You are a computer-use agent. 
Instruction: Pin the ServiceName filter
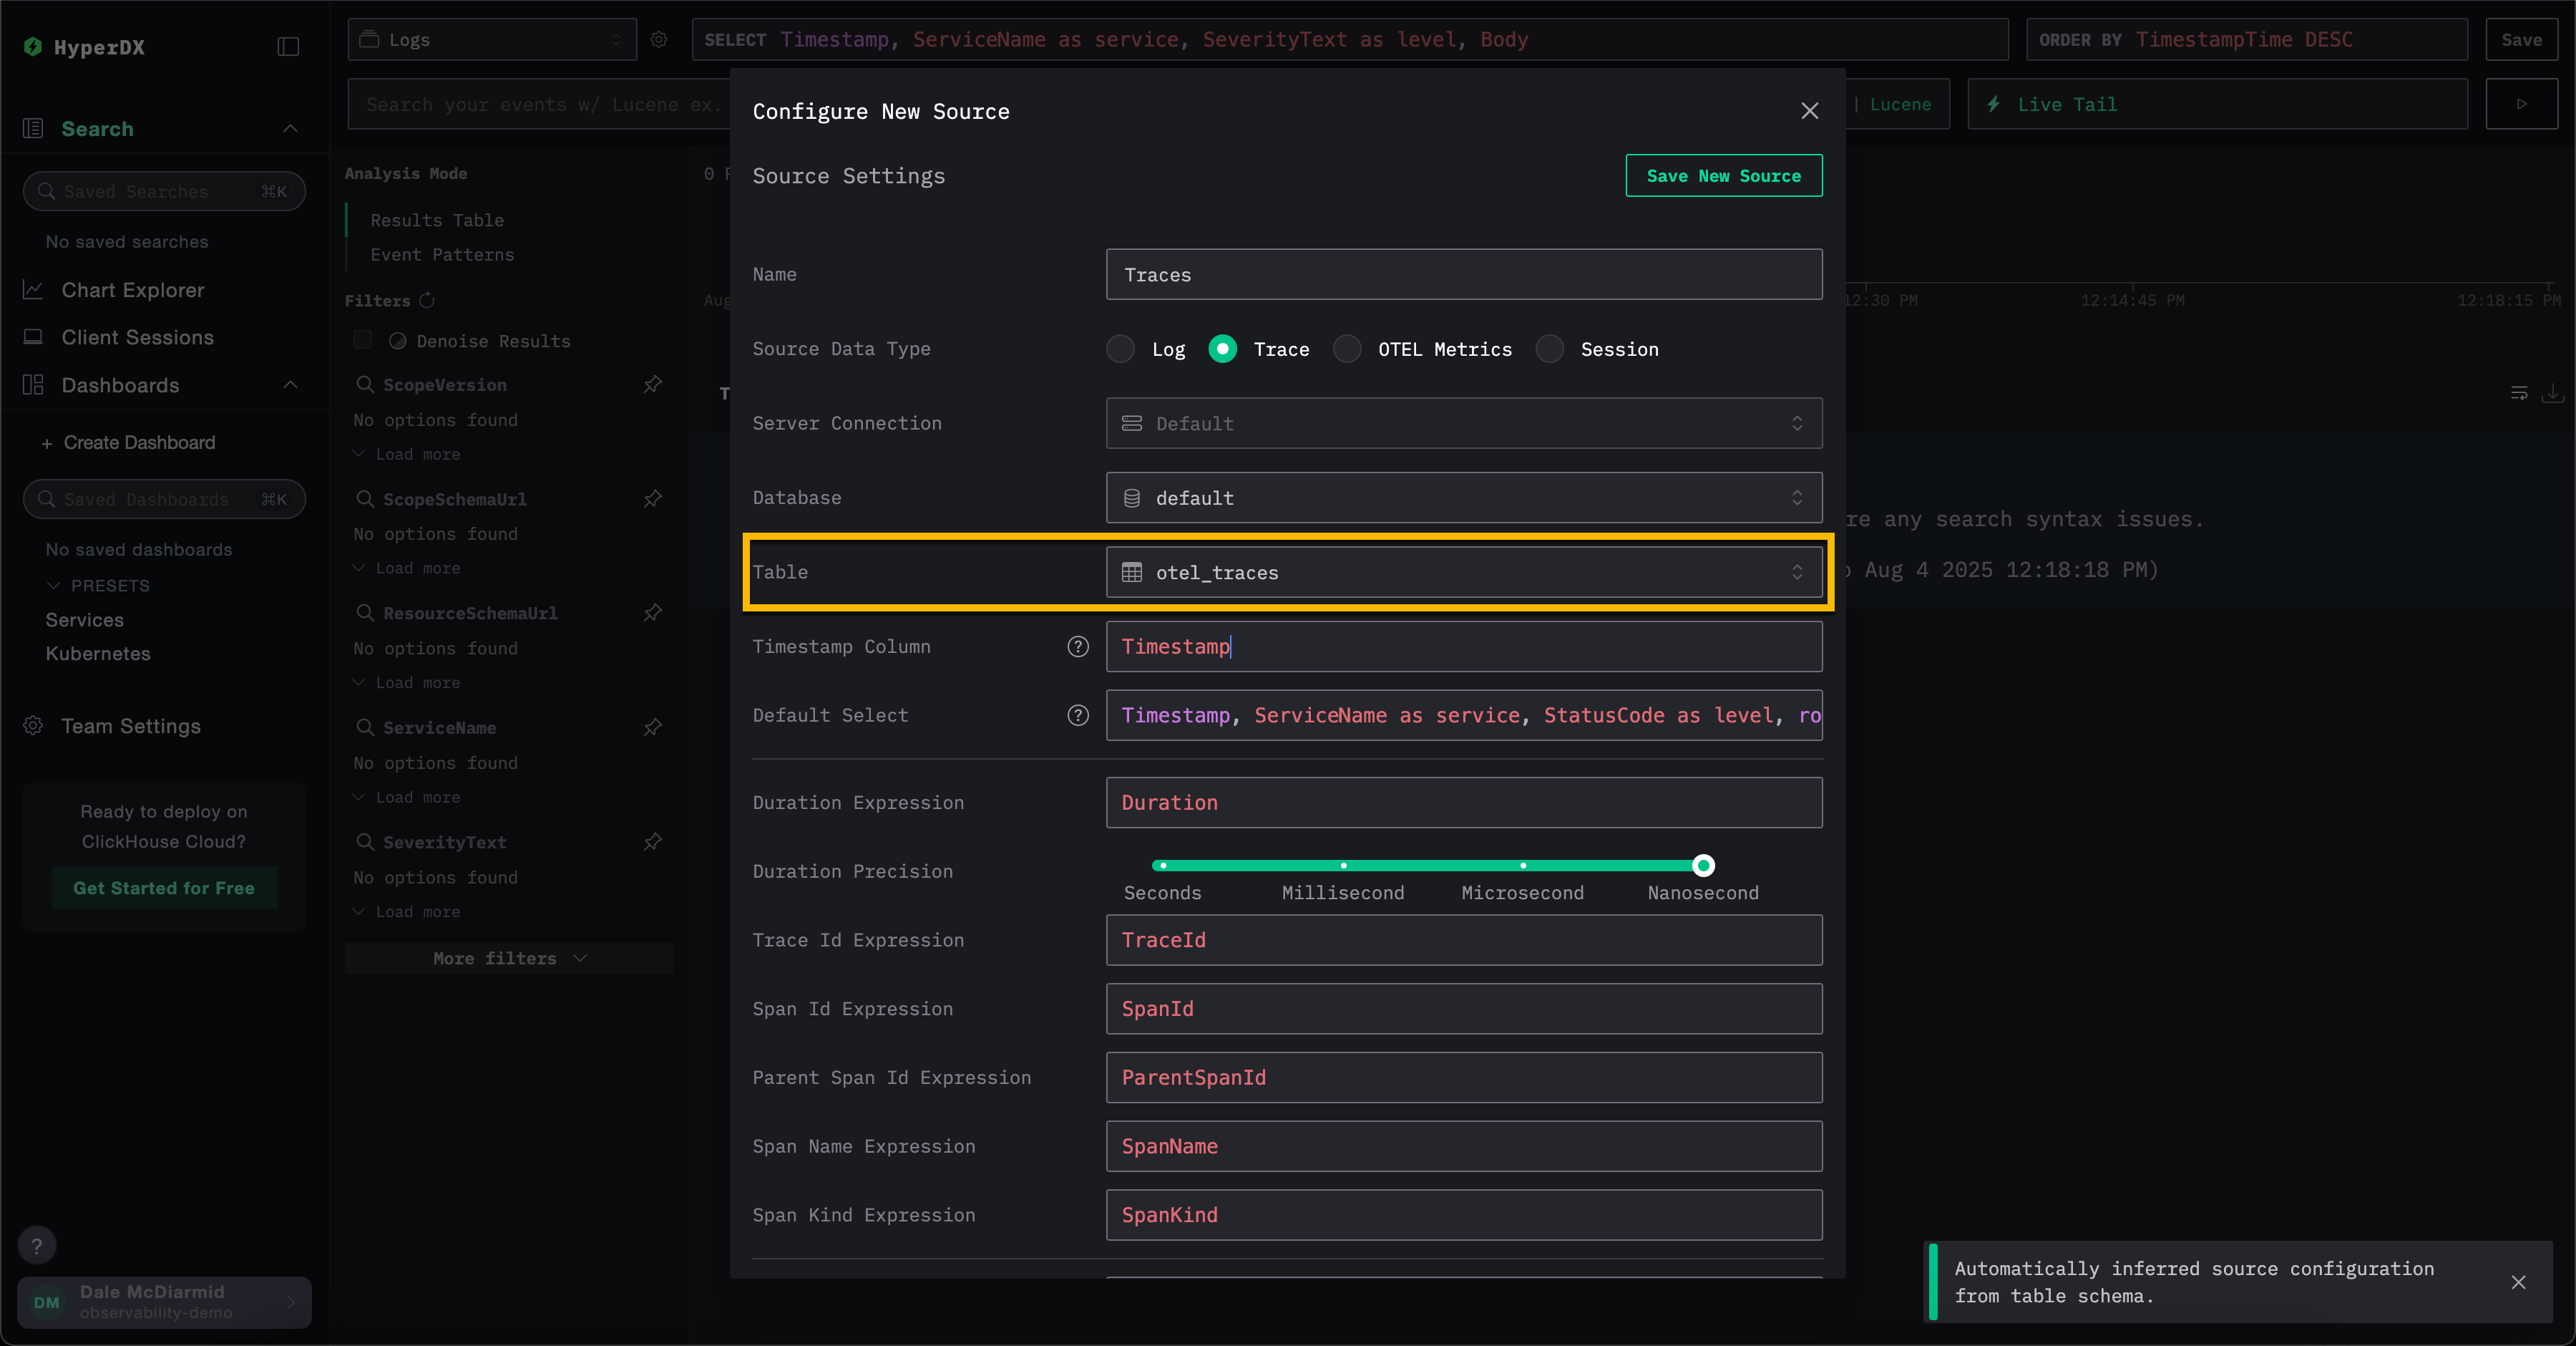(x=652, y=727)
